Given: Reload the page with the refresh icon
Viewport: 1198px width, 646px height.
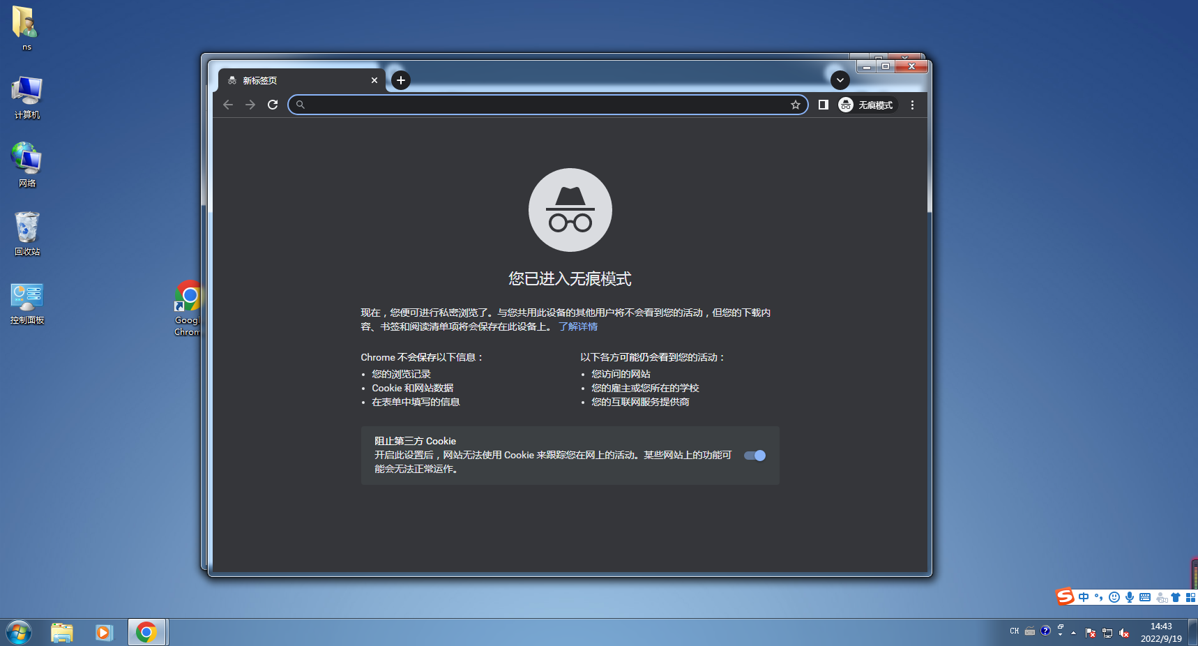Looking at the screenshot, I should coord(273,105).
